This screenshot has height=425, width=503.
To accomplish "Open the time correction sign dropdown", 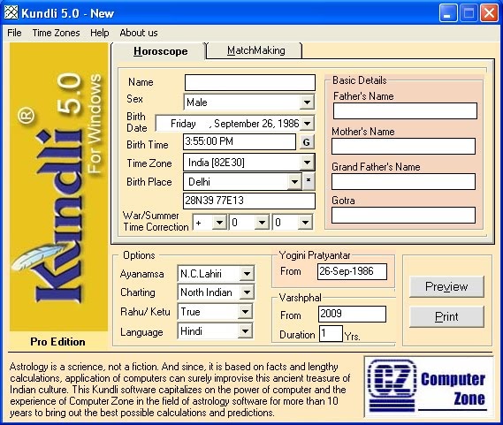I will (x=220, y=222).
